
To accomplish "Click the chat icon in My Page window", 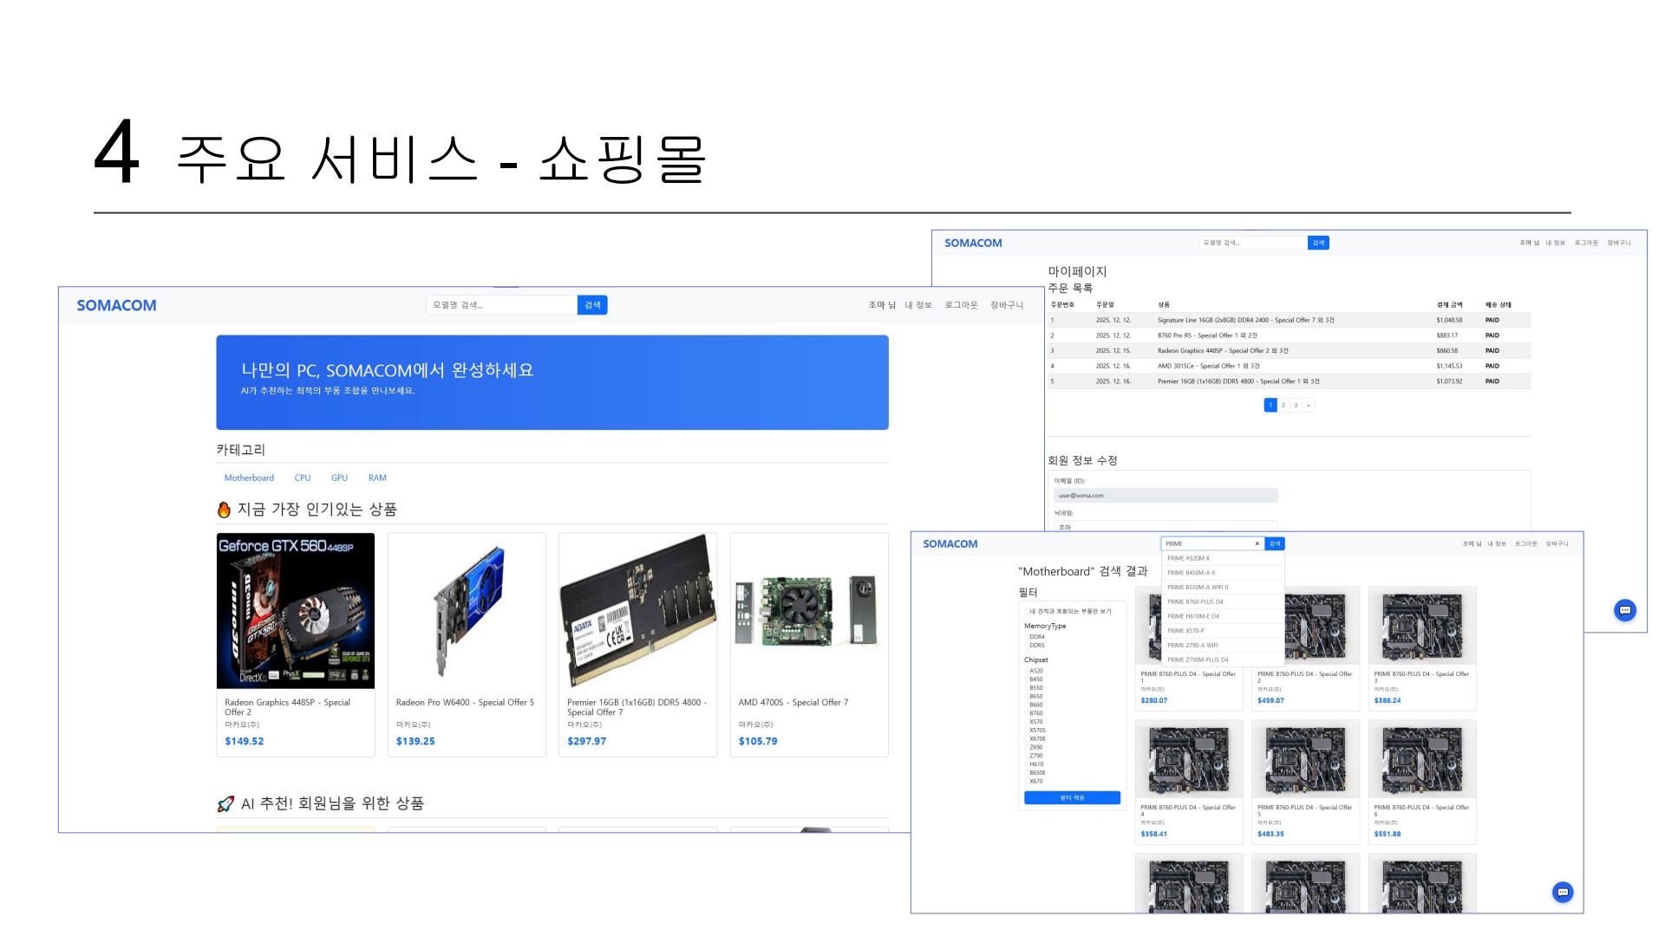I will [1624, 610].
